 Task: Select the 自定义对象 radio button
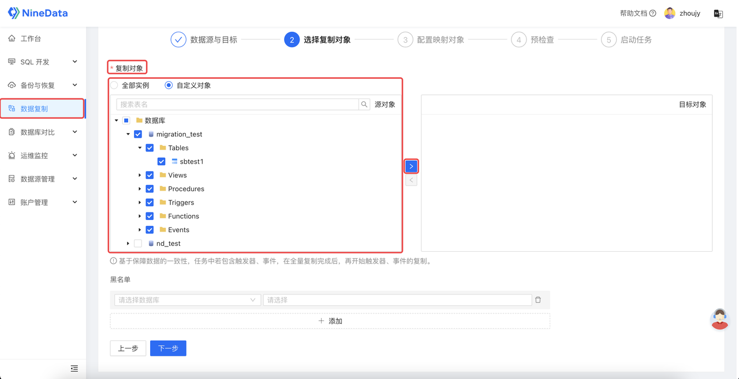[169, 85]
